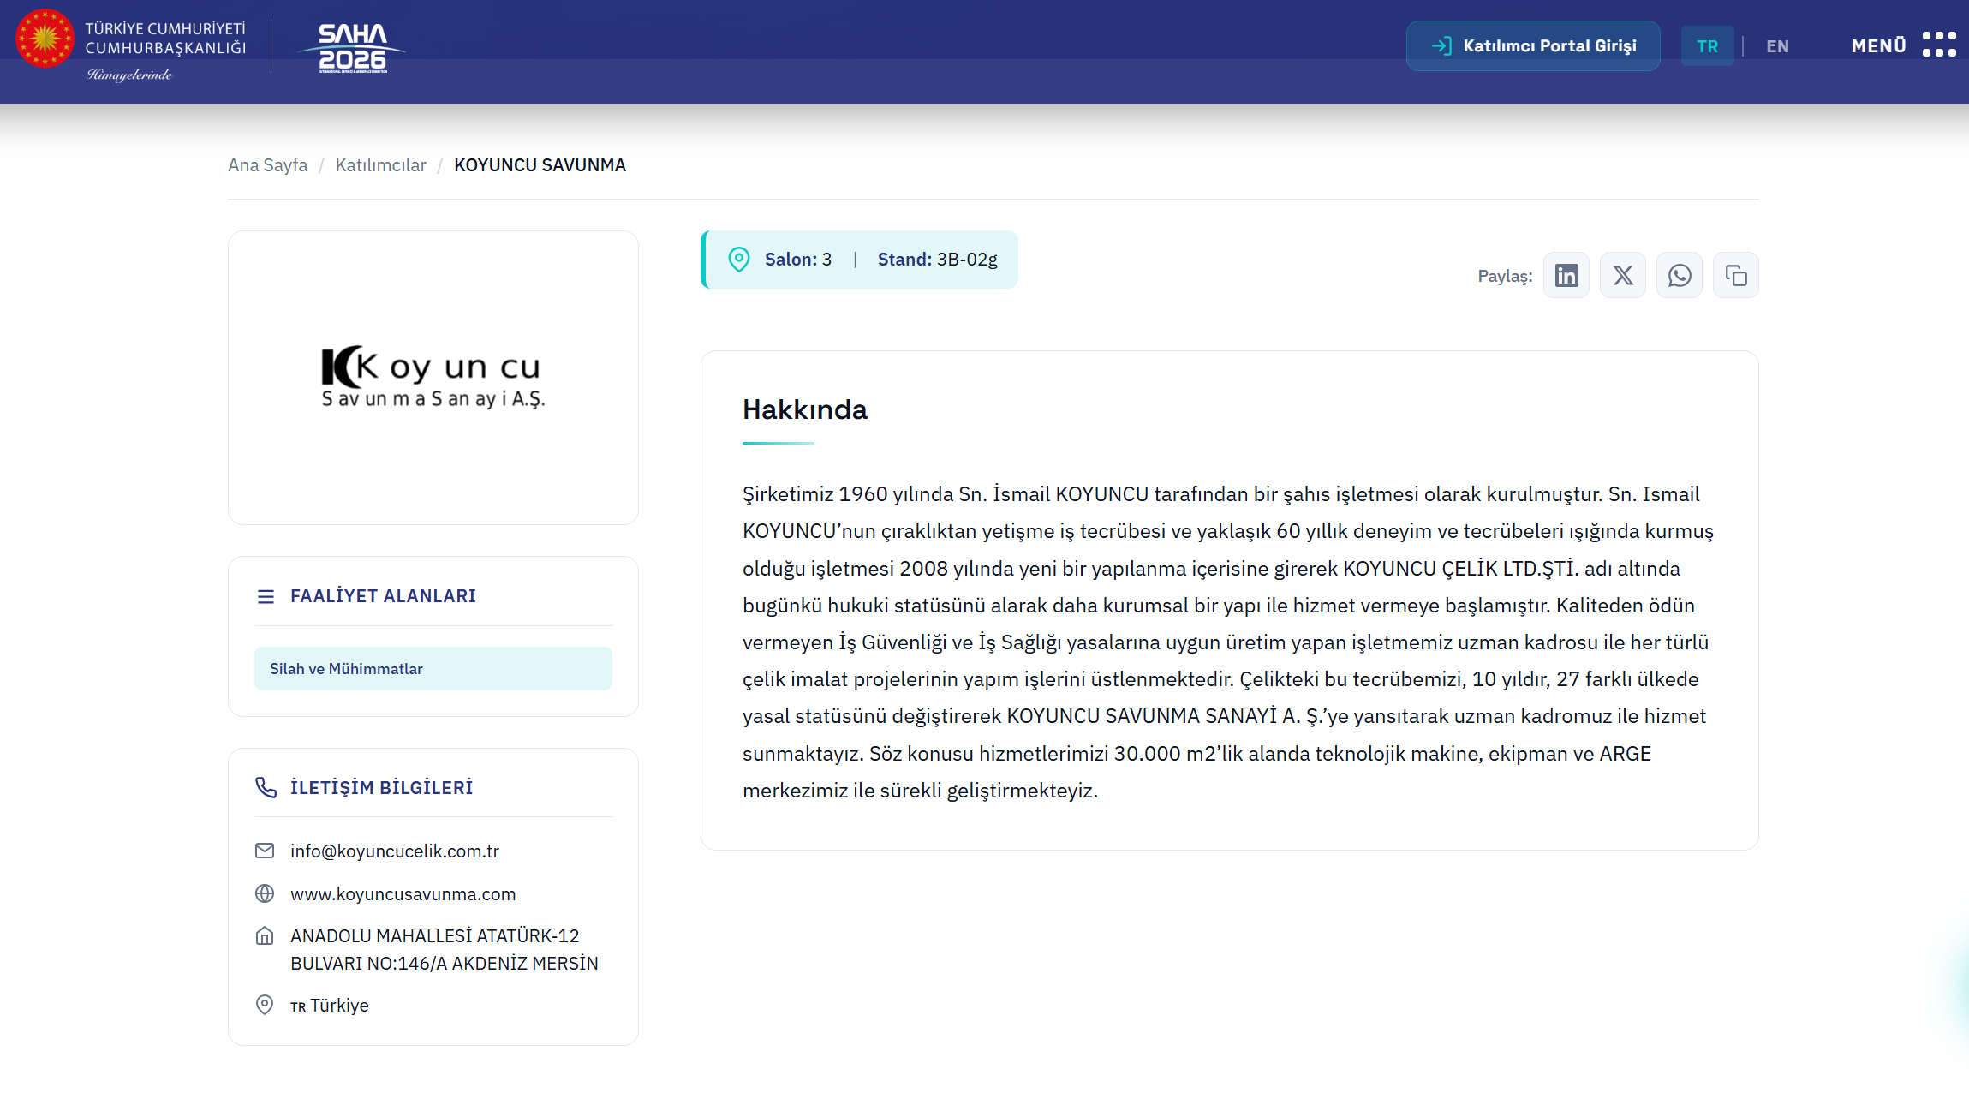Open the MENÜ dots grid

click(1939, 45)
